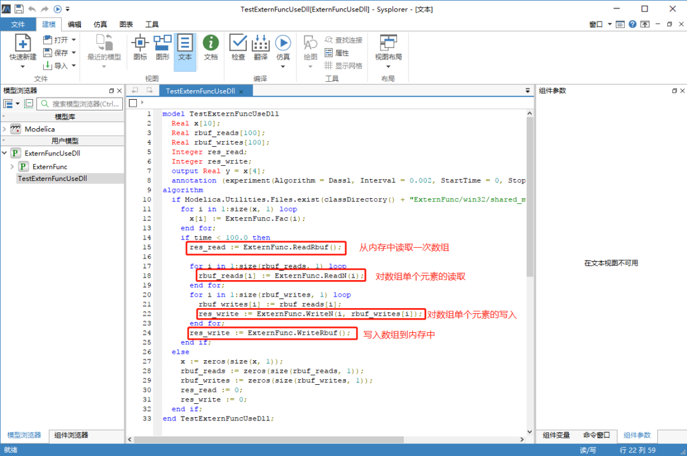Open the editor tab list dropdown
Screen dimensions: 687x456
(x=527, y=91)
